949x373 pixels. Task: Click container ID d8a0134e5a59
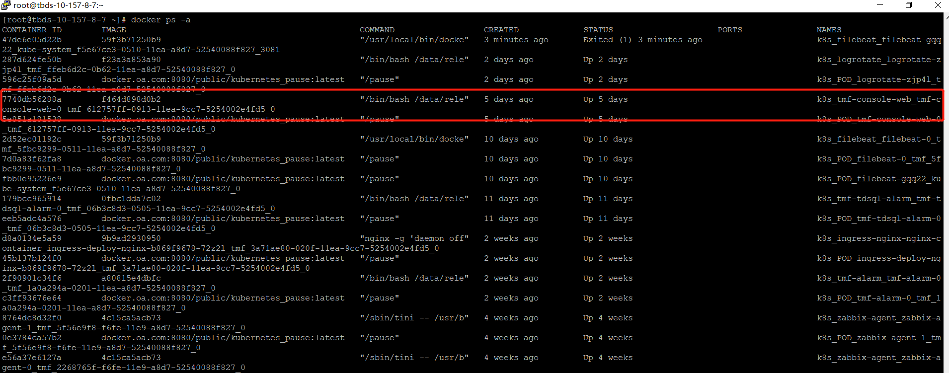tap(32, 238)
